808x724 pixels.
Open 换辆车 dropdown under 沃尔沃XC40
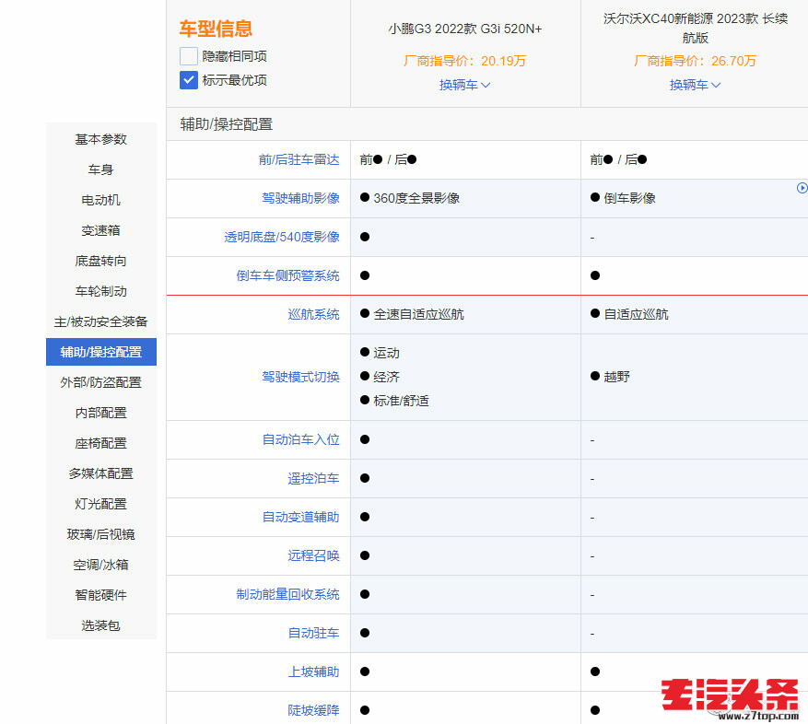pos(696,85)
